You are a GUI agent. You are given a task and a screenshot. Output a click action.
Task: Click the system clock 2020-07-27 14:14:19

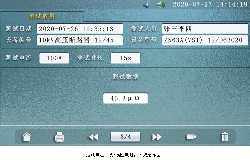coord(210,5)
